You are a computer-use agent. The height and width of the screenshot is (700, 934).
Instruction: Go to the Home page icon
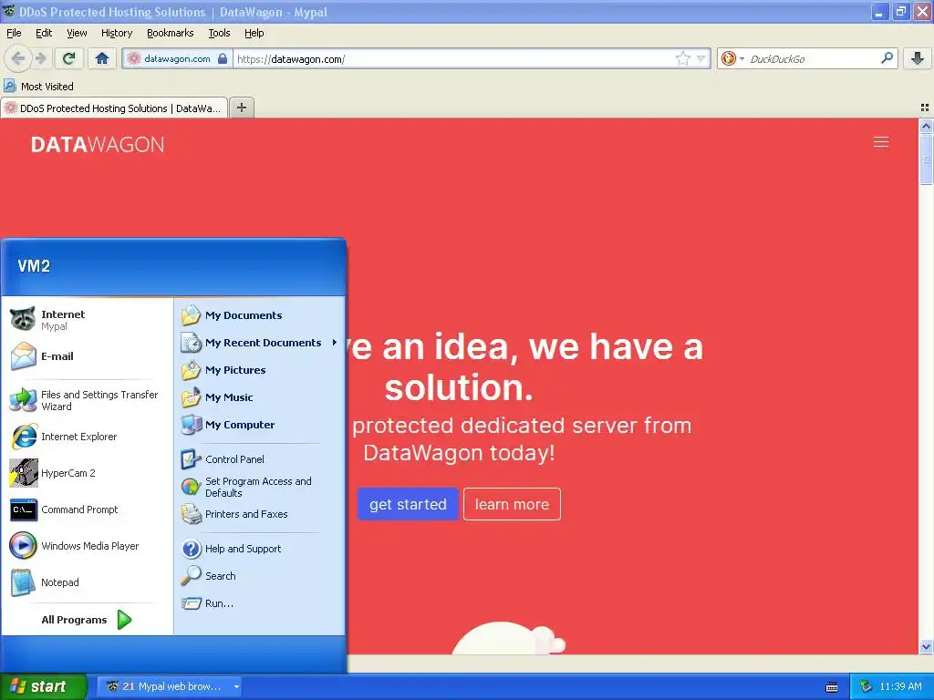(x=102, y=58)
